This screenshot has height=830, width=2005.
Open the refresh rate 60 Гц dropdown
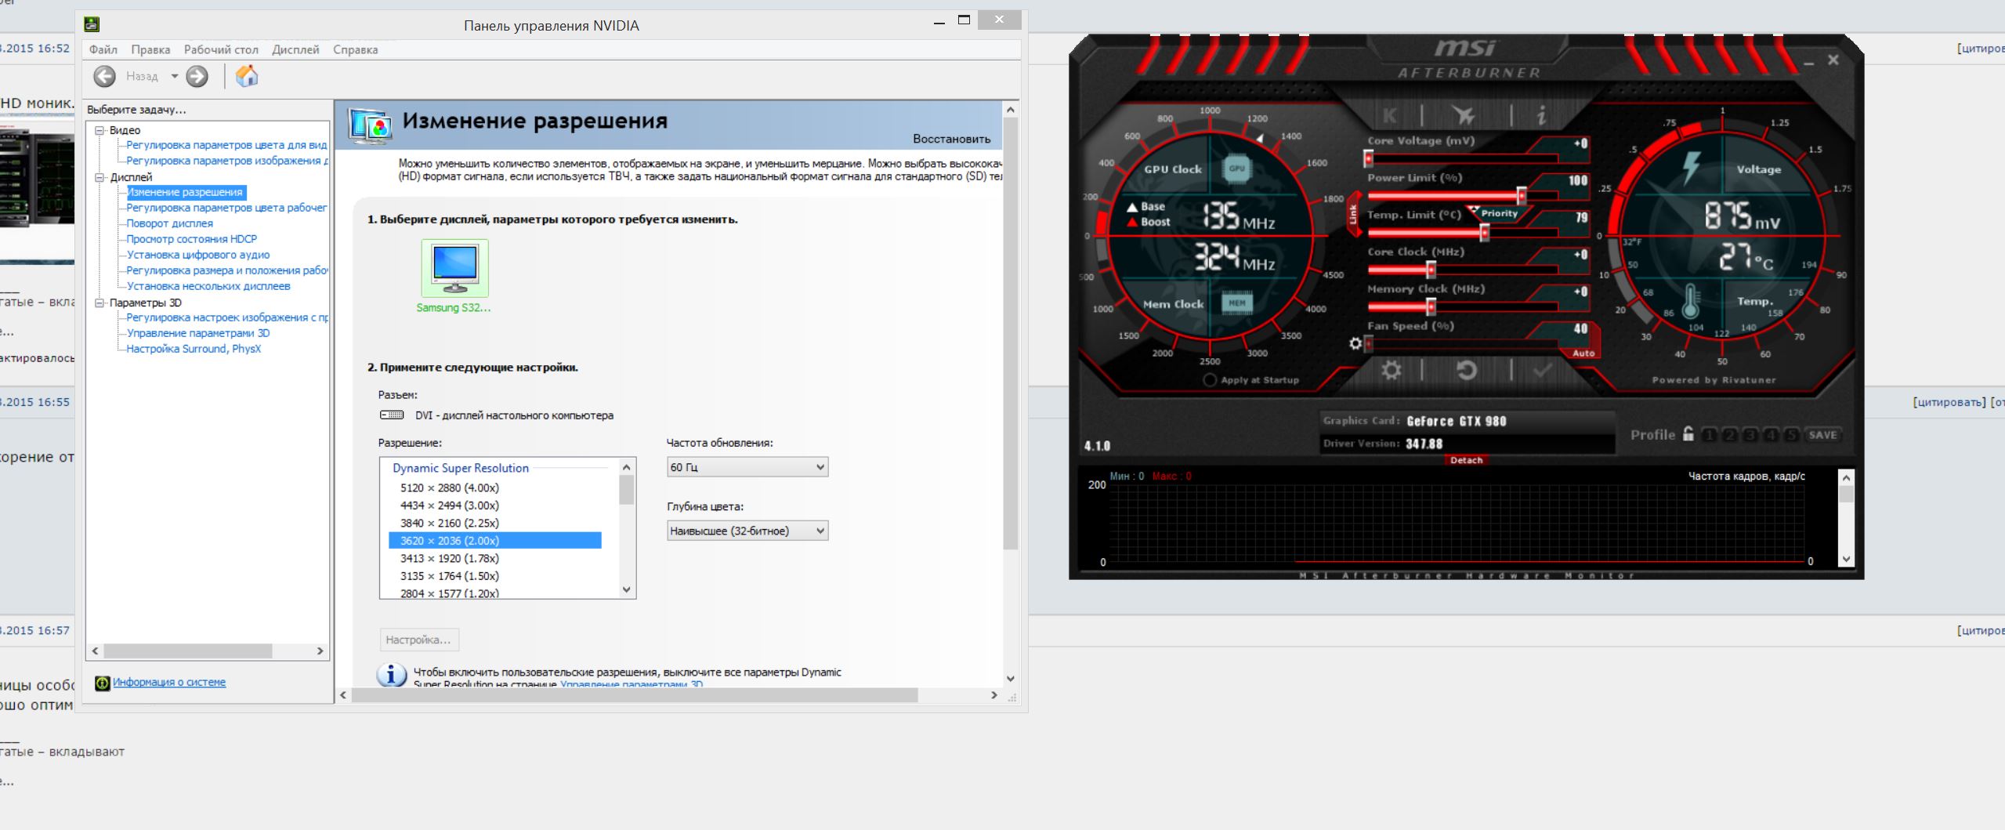(747, 467)
